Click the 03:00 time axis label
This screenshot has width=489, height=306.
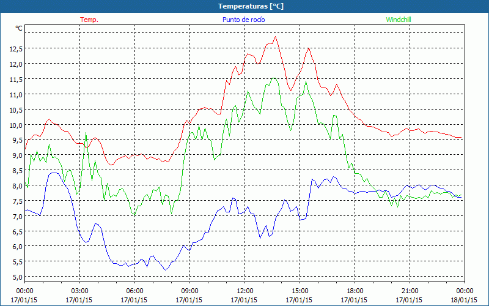[79, 291]
